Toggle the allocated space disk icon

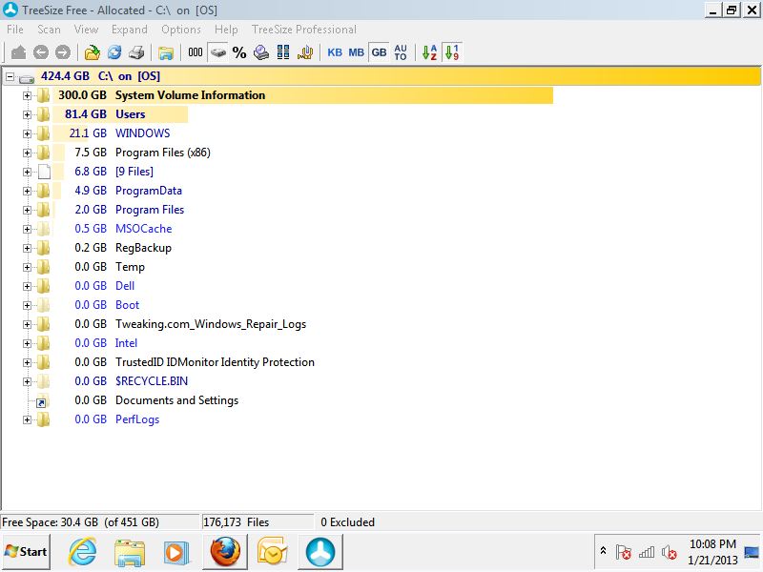(x=218, y=52)
